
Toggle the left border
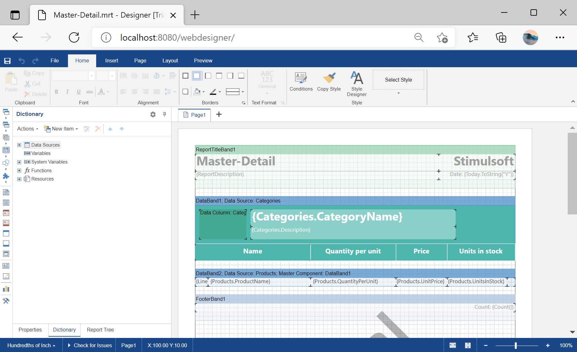pyautogui.click(x=208, y=76)
